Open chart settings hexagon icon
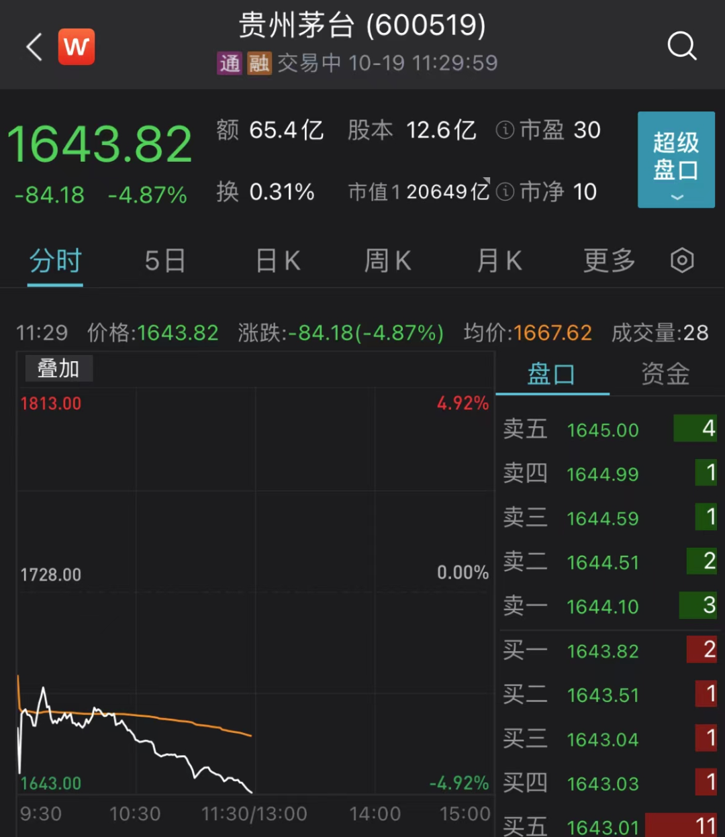Image resolution: width=725 pixels, height=837 pixels. point(682,260)
